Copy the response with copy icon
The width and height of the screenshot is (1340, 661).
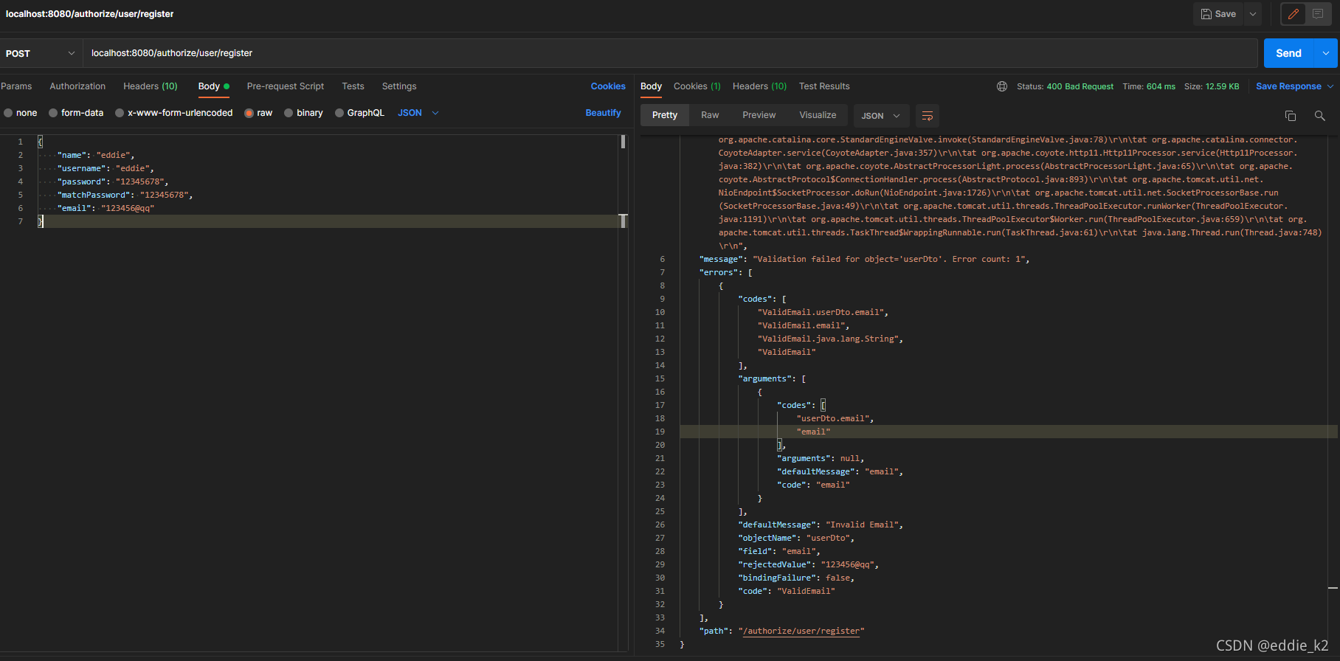coord(1291,116)
